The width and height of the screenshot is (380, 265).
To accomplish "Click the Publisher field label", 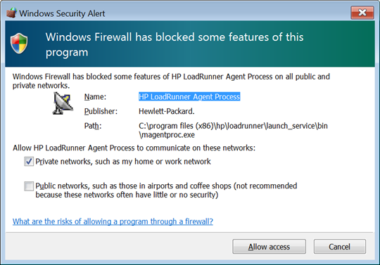I will point(101,111).
